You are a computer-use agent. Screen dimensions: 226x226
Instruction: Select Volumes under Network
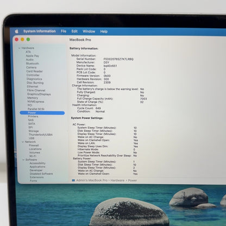(35, 153)
